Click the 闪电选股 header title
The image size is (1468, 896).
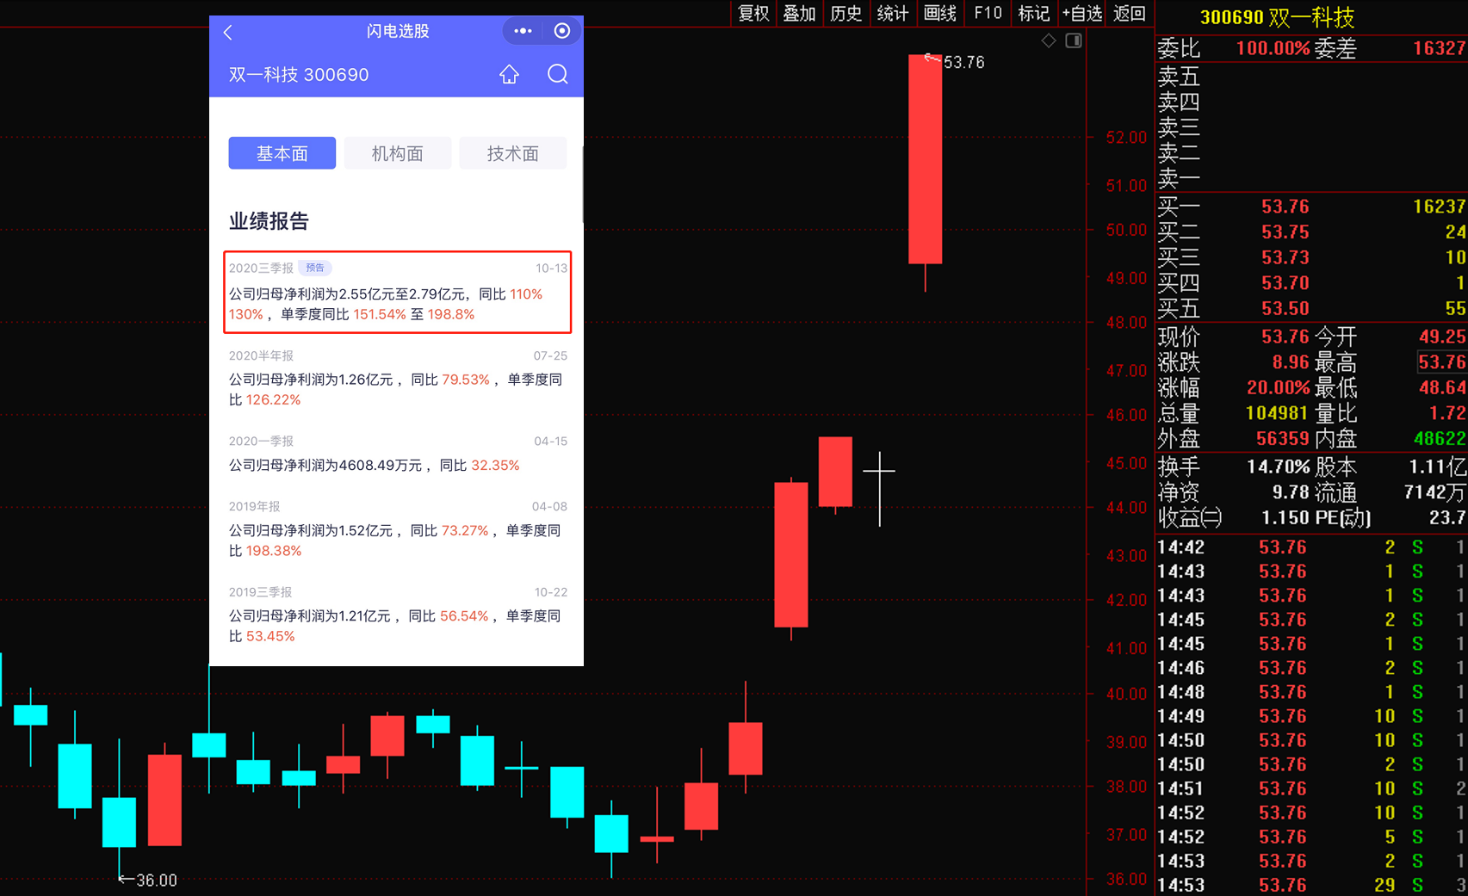pos(398,31)
